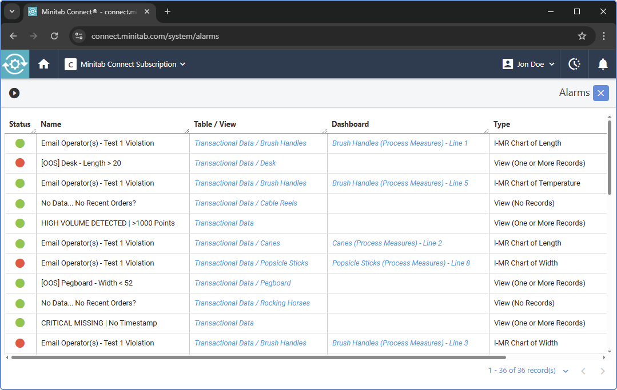
Task: Click the browser address bar URL
Action: click(x=155, y=36)
